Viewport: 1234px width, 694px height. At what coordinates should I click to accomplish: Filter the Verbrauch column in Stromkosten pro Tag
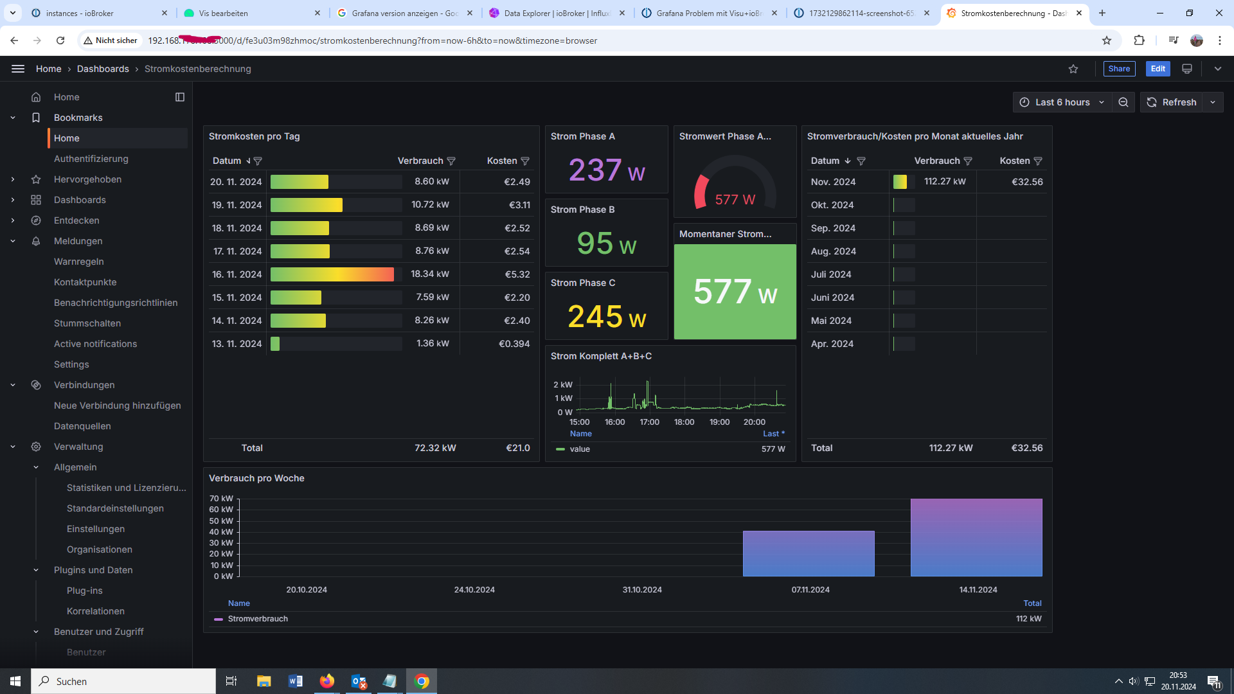point(451,161)
